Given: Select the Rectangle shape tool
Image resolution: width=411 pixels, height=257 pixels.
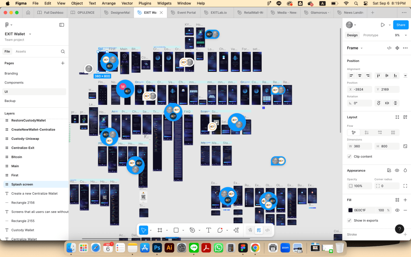Looking at the screenshot, I should 176,230.
